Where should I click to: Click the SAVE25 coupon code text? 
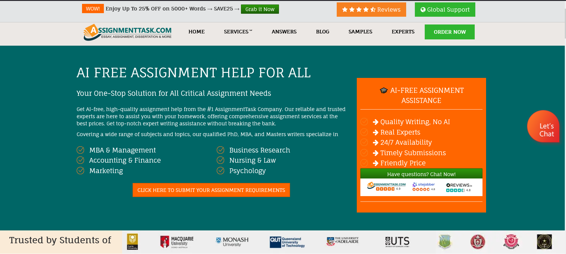[x=223, y=9]
